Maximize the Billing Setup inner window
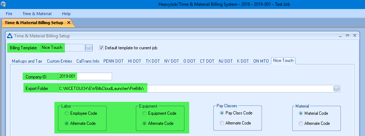 click(348, 36)
